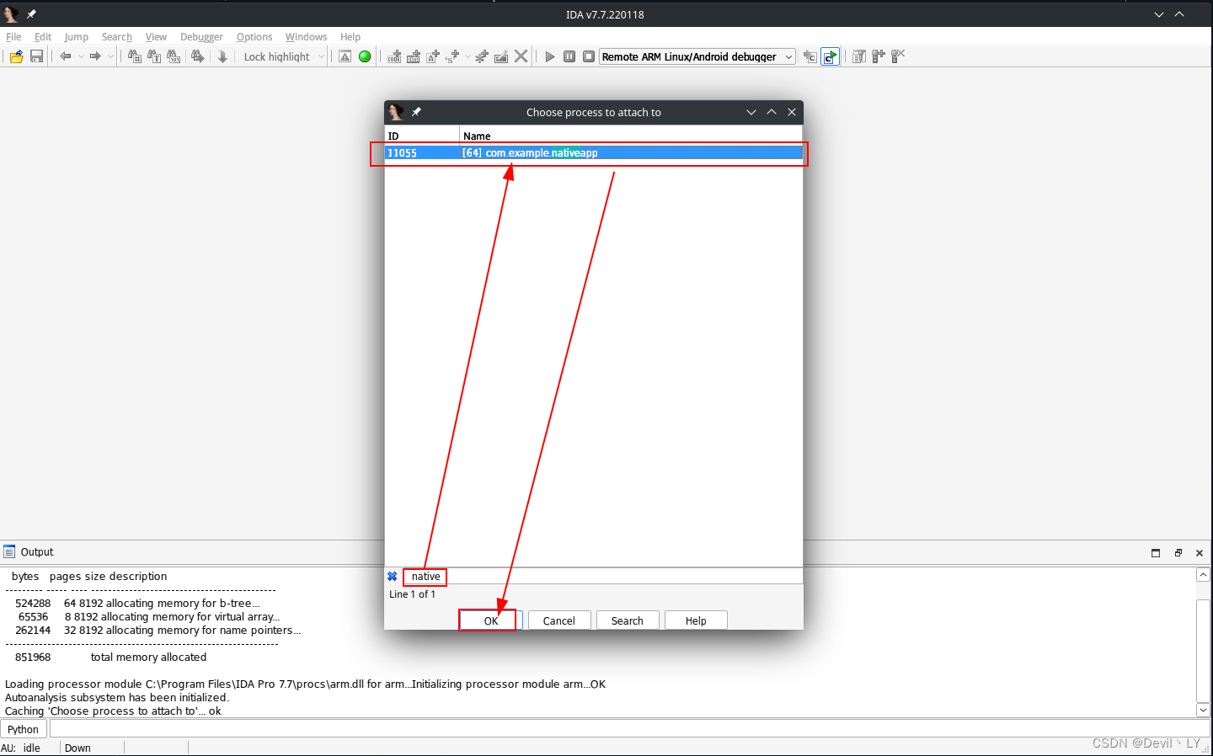Click the green circle status icon
1213x756 pixels.
click(x=365, y=56)
